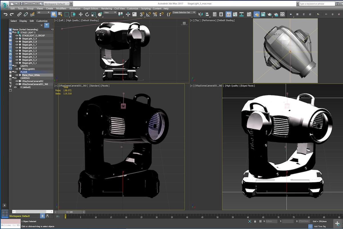
Task: Click the Mirror tool icon
Action: coord(200,14)
